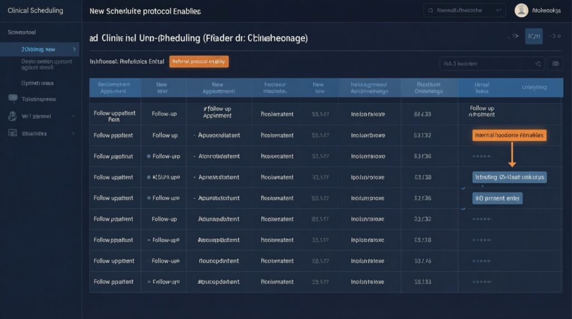Click the chat bubble icon in the sidebar
The image size is (572, 319).
point(12,99)
